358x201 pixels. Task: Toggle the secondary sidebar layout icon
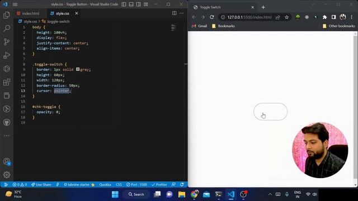[x=138, y=4]
